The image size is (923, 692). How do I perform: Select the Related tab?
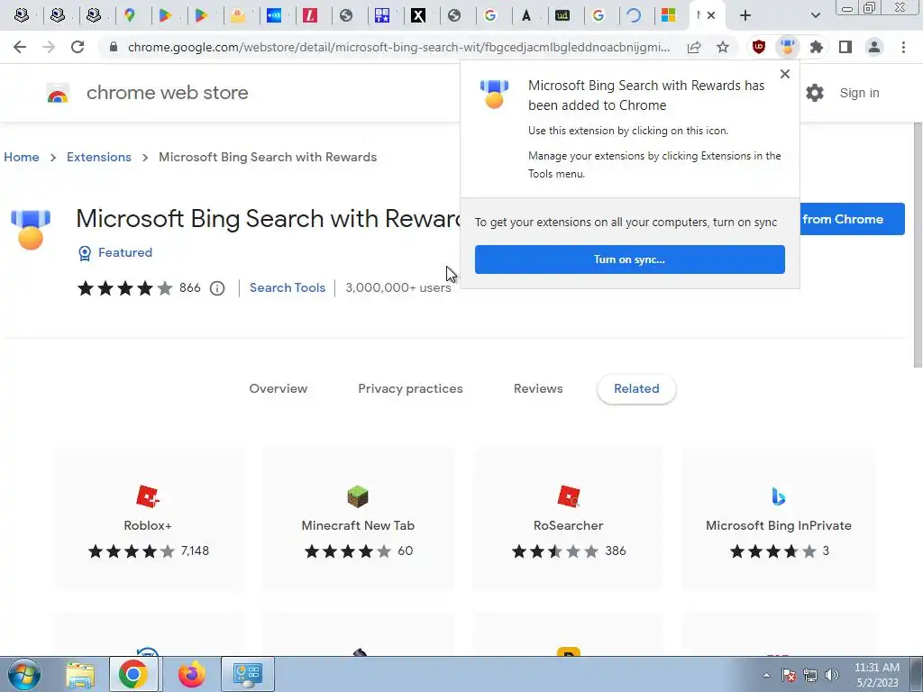click(636, 388)
